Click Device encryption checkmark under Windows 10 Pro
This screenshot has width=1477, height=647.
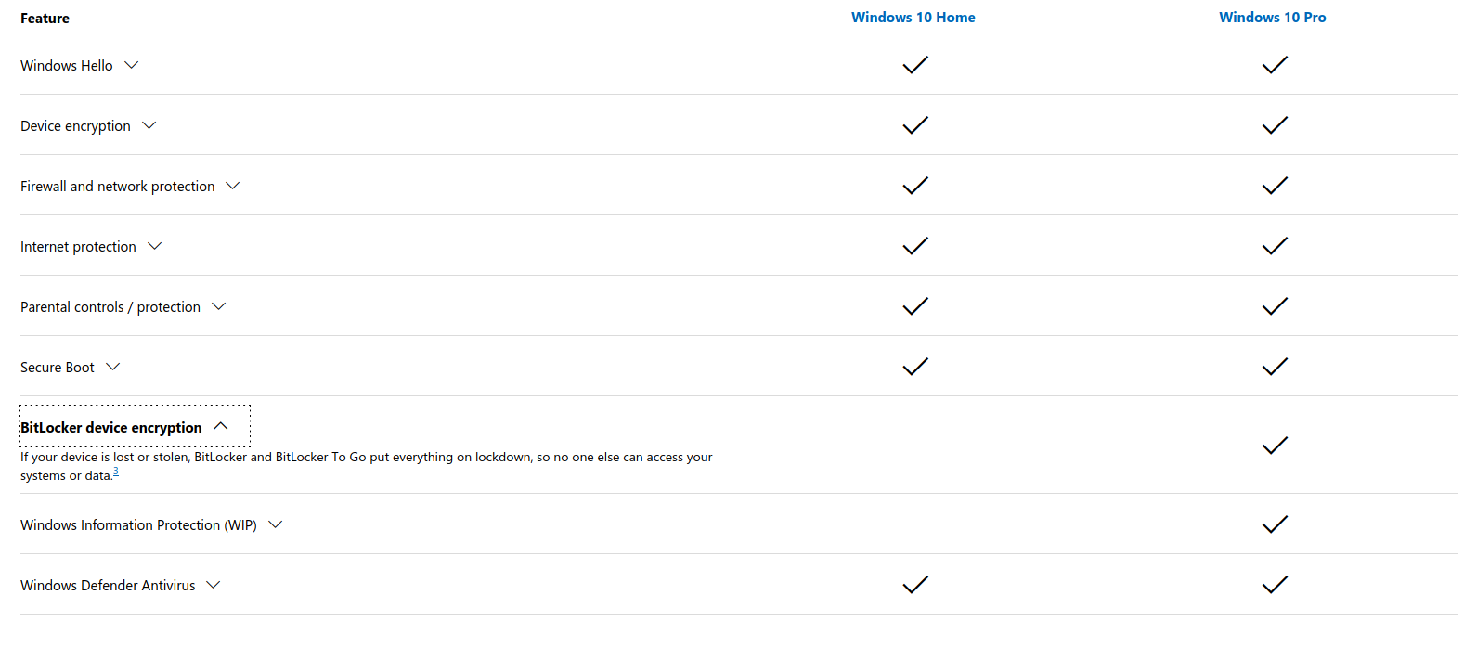coord(1275,125)
